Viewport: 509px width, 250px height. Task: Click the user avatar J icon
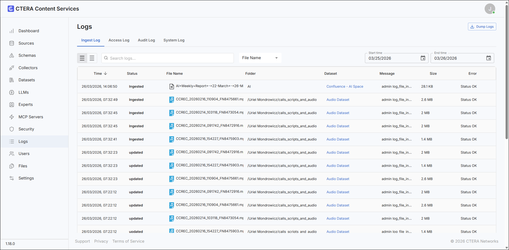[x=490, y=9]
